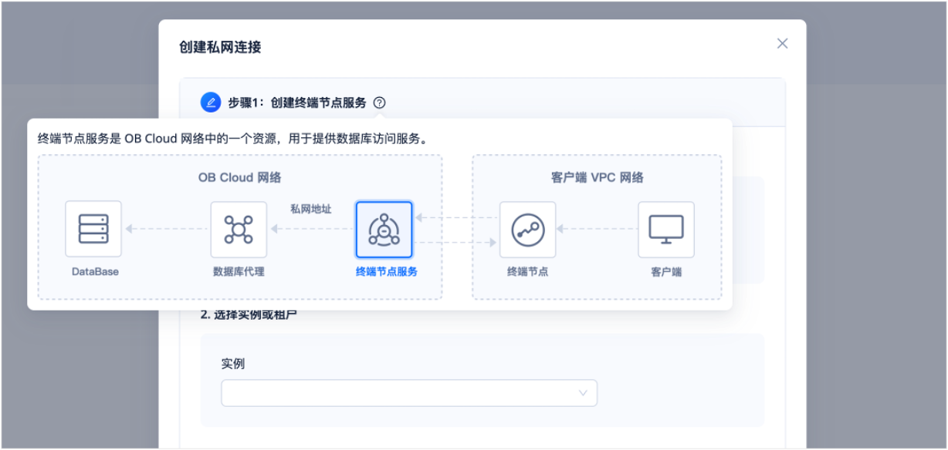The image size is (948, 450).
Task: Click the 实例 field label
Action: click(x=233, y=364)
